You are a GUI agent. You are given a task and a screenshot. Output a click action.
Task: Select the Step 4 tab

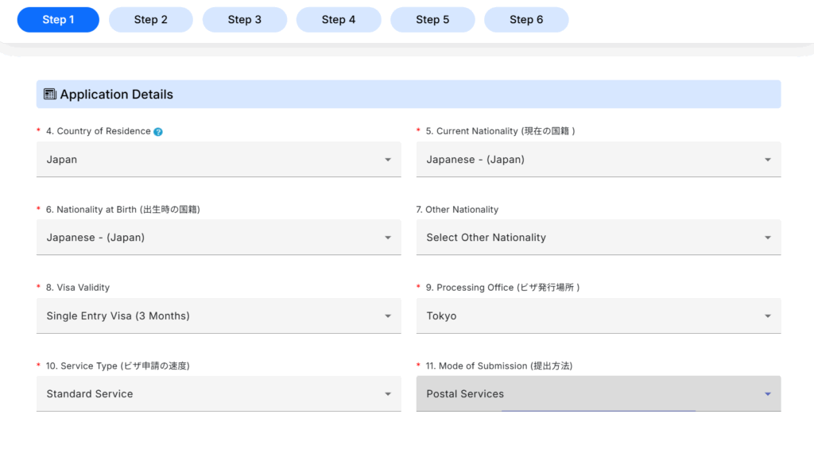[x=339, y=20]
